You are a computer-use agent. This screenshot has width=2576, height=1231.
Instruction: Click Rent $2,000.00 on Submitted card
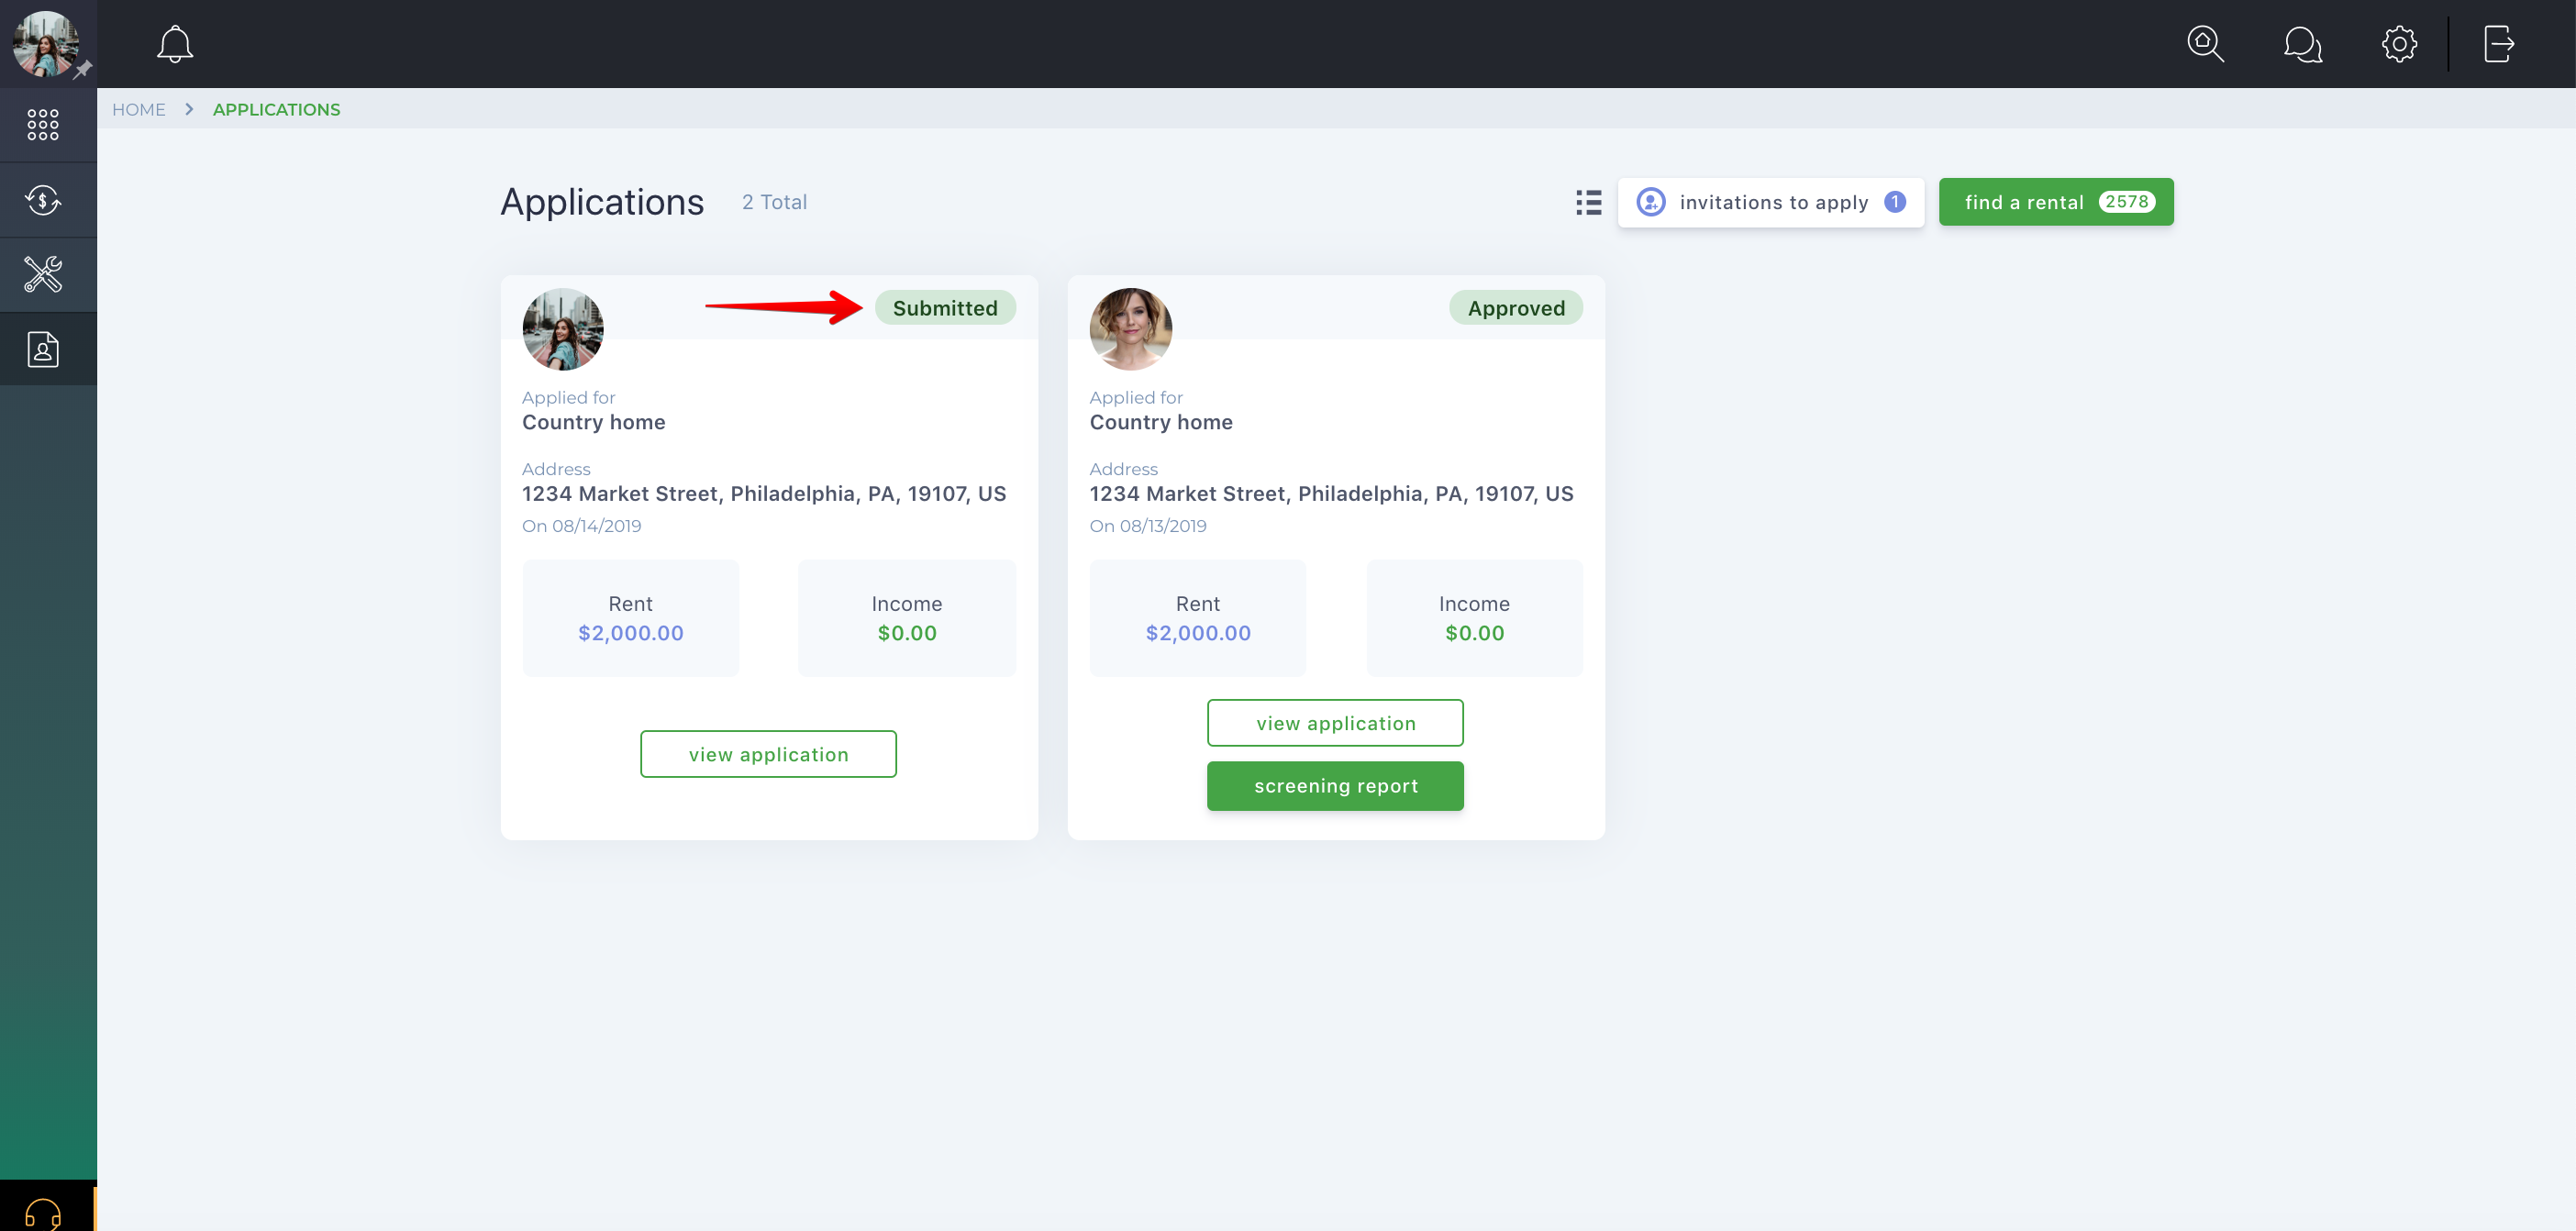coord(630,618)
